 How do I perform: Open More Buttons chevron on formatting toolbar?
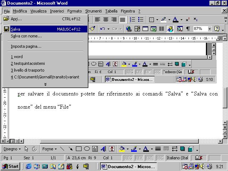click(226, 19)
